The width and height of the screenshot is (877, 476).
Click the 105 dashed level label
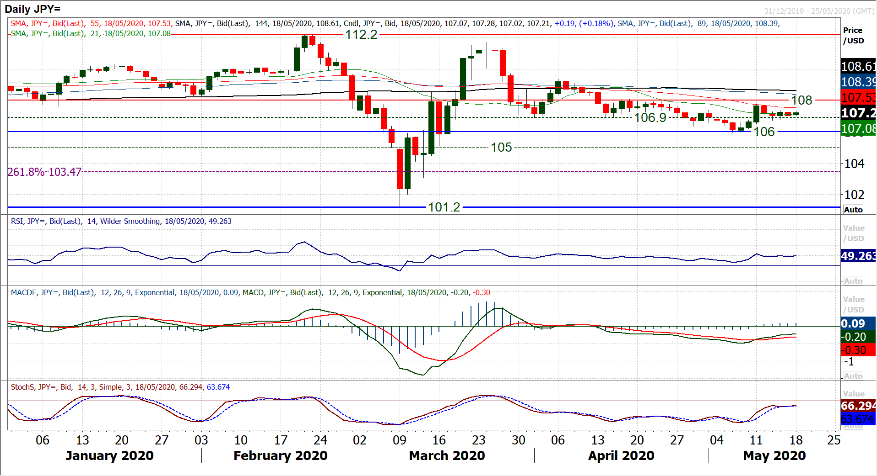501,148
